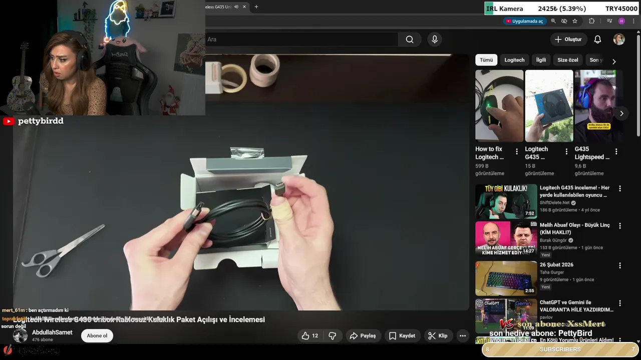The height and width of the screenshot is (360, 641).
Task: Select the Logitech filter chip
Action: 514,60
